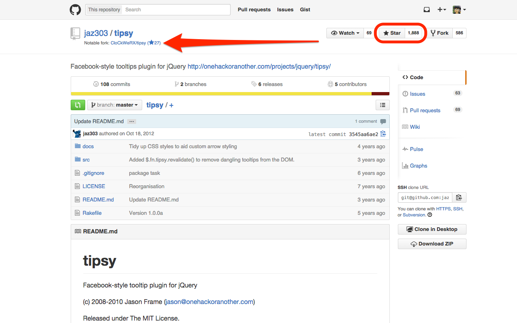Open the branch: master dropdown

pyautogui.click(x=115, y=105)
